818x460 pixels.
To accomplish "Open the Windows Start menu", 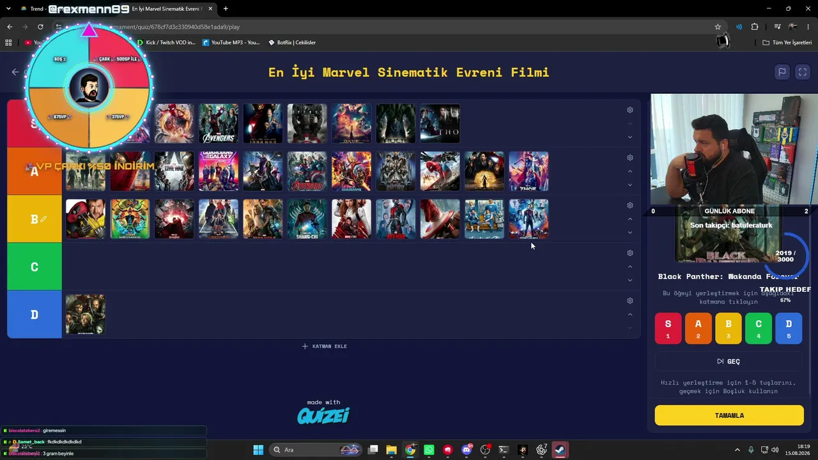I will [258, 450].
